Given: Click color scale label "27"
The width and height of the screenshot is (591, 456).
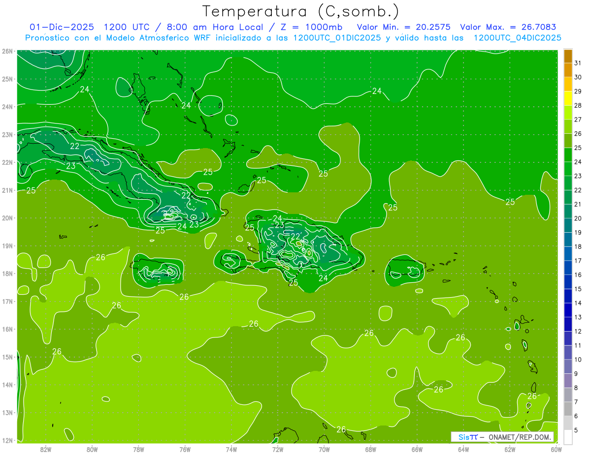Looking at the screenshot, I should tap(578, 120).
